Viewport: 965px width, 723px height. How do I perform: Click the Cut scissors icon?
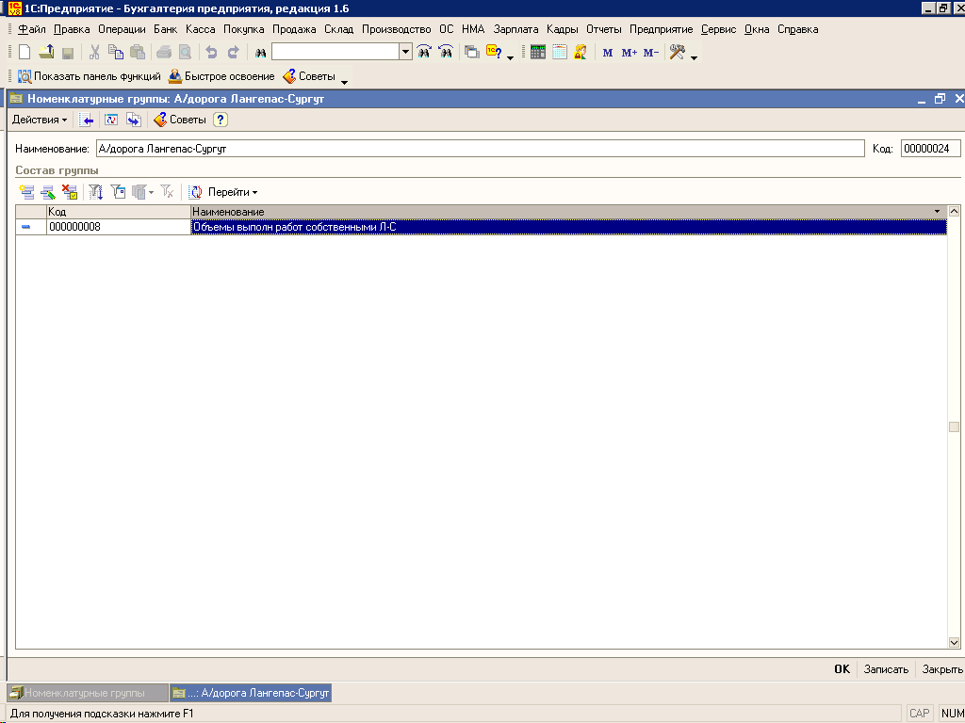click(94, 53)
